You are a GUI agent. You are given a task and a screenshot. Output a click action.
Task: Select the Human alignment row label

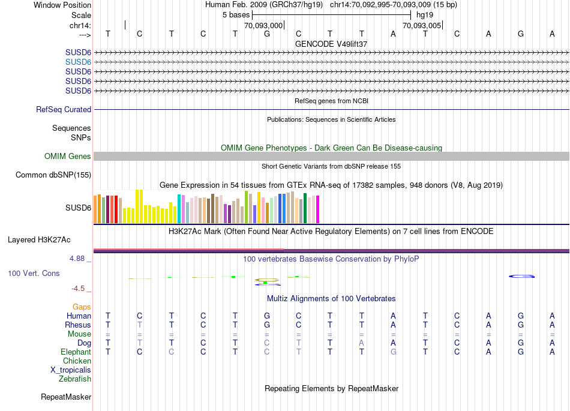(79, 316)
